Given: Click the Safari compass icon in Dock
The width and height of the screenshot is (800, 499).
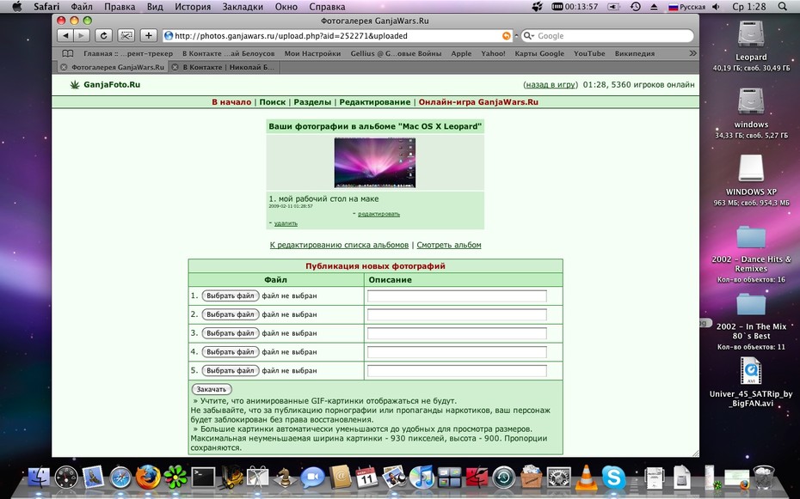Looking at the screenshot, I should (120, 478).
